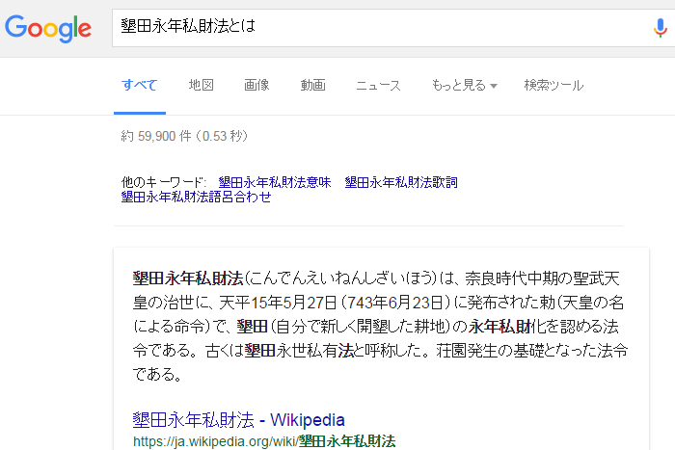Click the 墾田永年私財法意味 related keyword
Image resolution: width=675 pixels, height=450 pixels.
click(274, 181)
